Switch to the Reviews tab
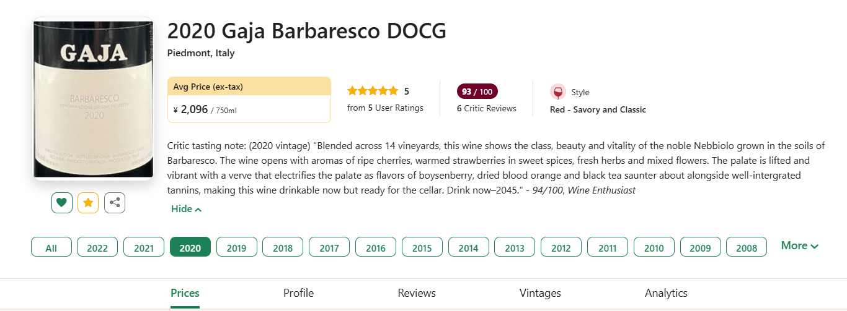The width and height of the screenshot is (847, 311). tap(417, 293)
